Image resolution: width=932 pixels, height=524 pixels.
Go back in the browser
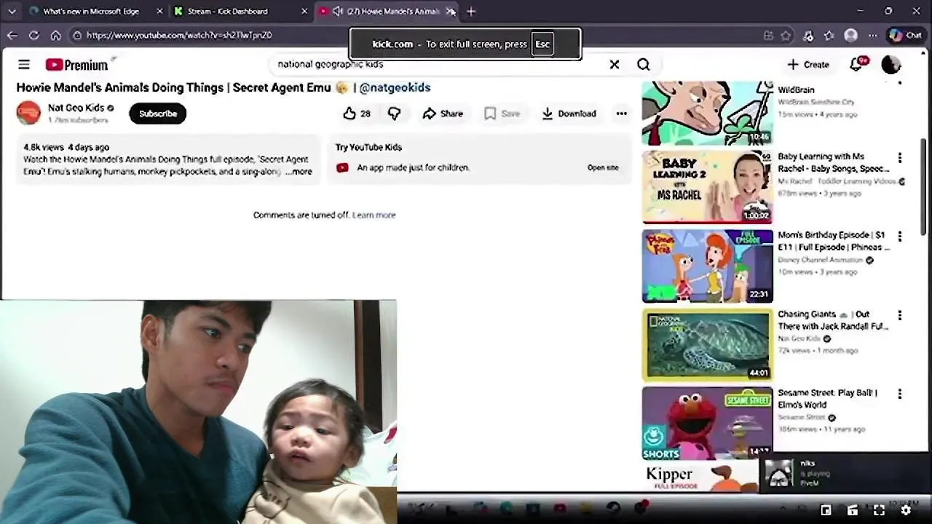click(12, 35)
